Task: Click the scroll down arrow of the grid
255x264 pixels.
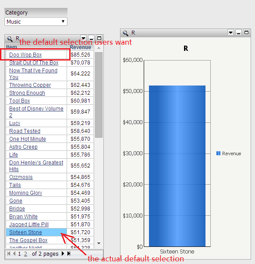Action: tap(99, 243)
